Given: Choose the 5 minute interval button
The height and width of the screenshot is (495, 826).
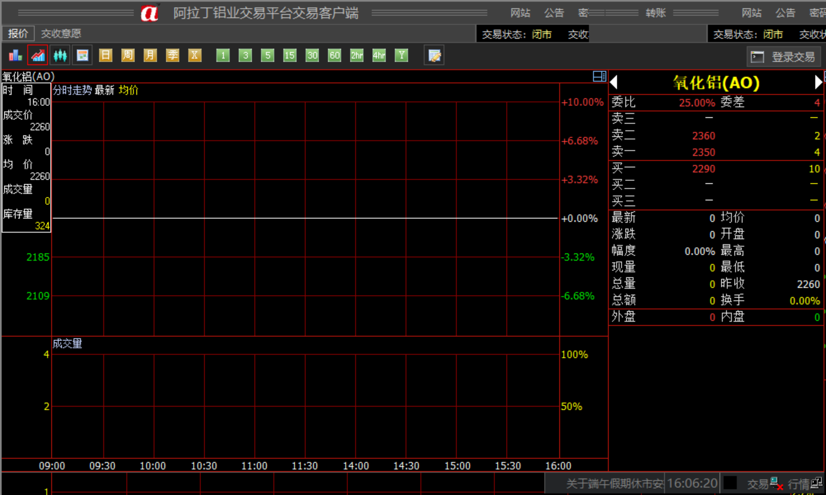Looking at the screenshot, I should (268, 56).
